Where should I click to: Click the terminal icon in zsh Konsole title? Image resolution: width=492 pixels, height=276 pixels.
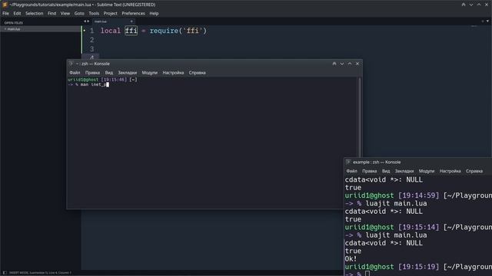point(71,64)
